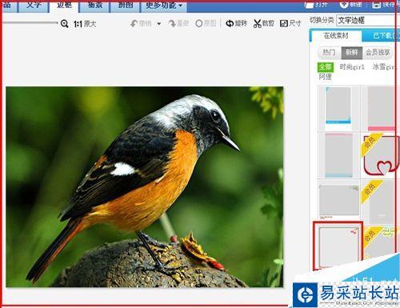Click the 撤销 undo button
400x308 pixels.
(x=142, y=23)
